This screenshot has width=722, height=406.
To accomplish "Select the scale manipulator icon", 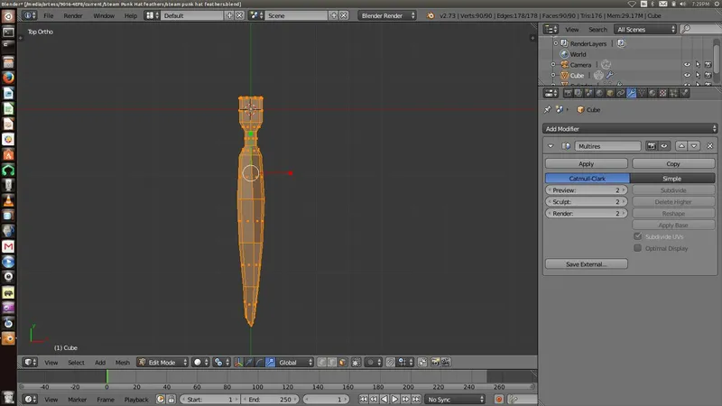I will pyautogui.click(x=270, y=363).
